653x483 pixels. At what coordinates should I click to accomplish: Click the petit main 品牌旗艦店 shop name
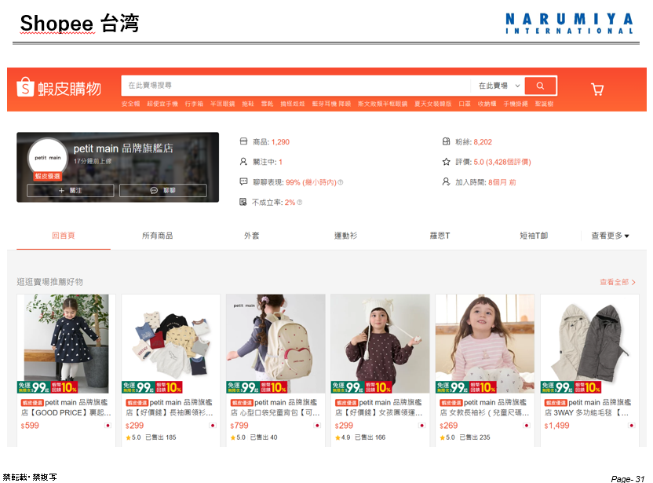(123, 148)
